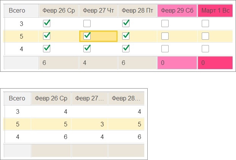This screenshot has width=236, height=160.
Task: Check Февр 29 Сб box in row 3
Action: tap(165, 23)
